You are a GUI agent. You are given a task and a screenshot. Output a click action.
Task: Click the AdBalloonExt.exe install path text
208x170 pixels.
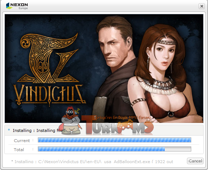(x=94, y=162)
